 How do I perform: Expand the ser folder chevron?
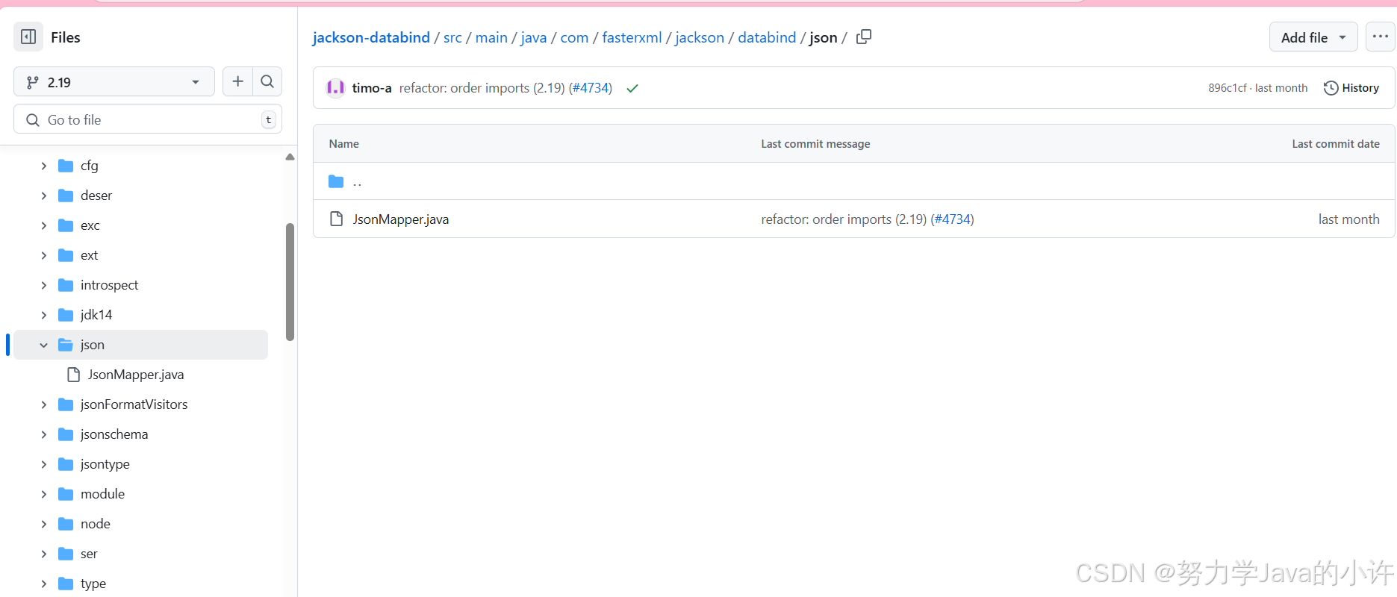click(x=43, y=554)
